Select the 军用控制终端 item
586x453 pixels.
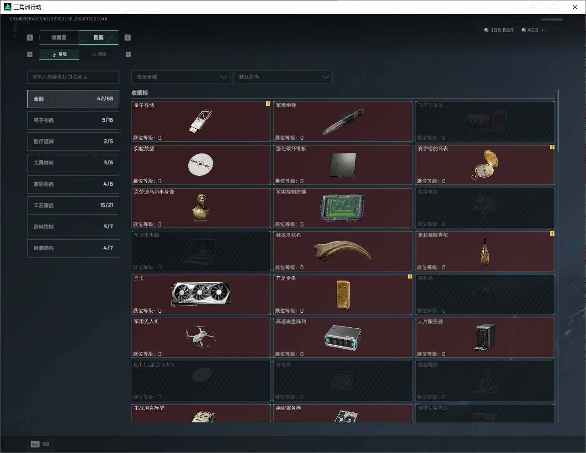coord(343,208)
